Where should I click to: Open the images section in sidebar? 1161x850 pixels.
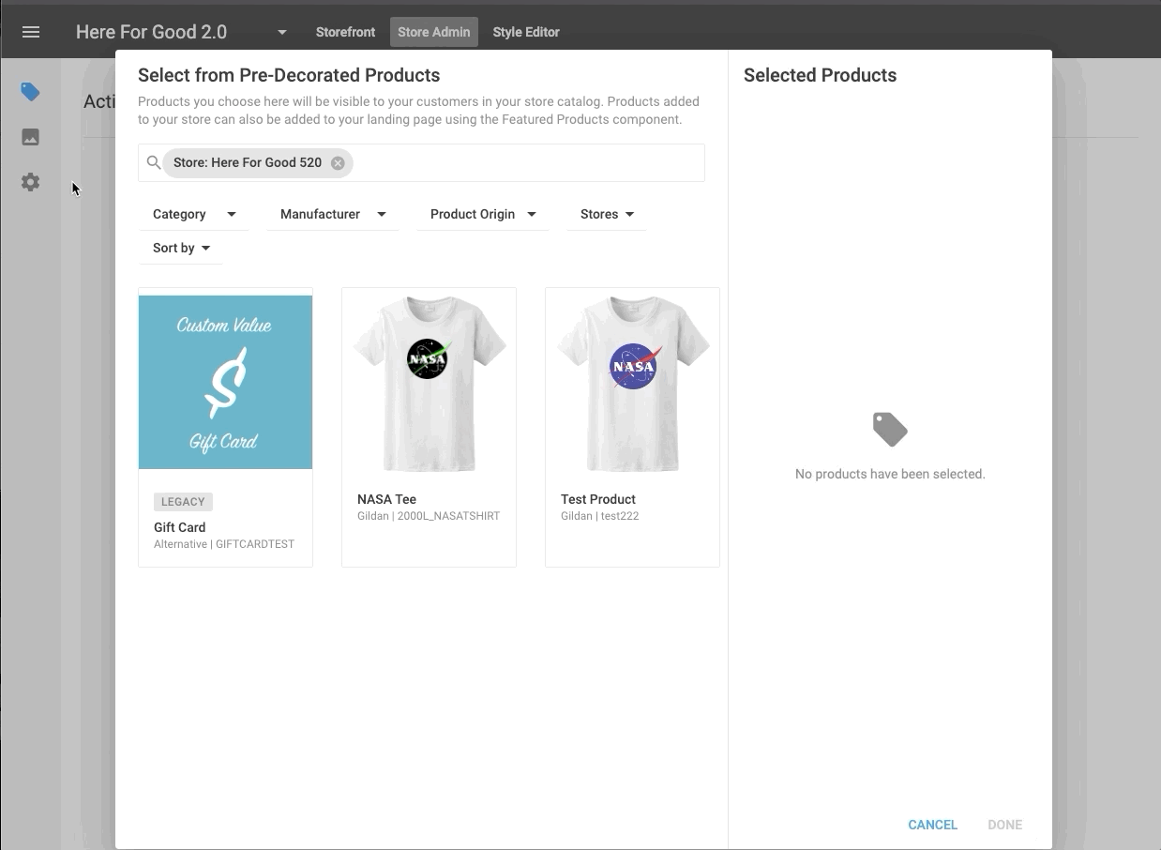click(31, 137)
